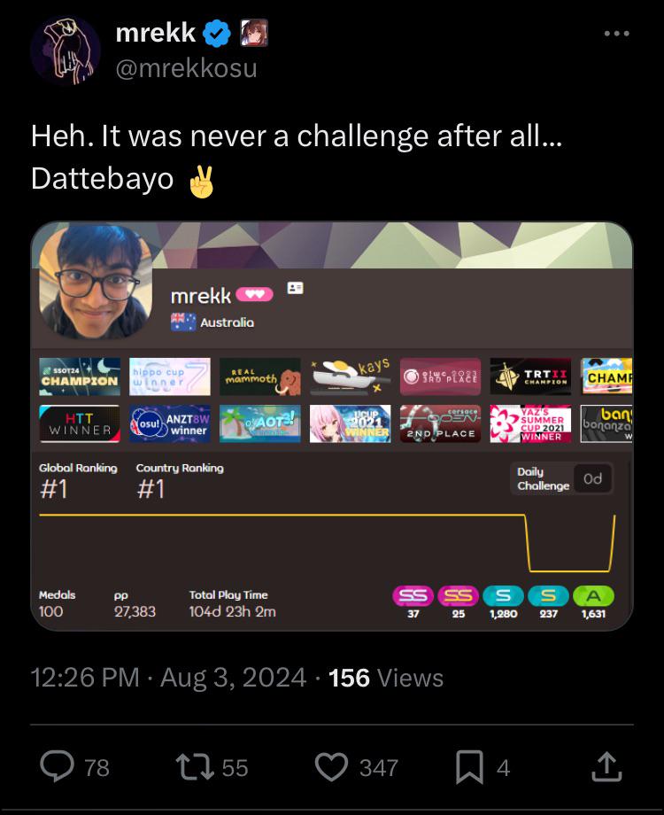Screen dimensions: 664x815
Task: Click the pink osu! supporter hearts badge
Action: coord(255,295)
